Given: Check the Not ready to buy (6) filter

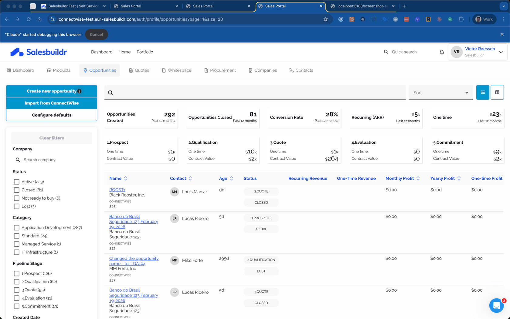Looking at the screenshot, I should point(17,198).
